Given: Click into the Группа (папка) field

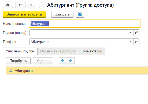Looking at the screenshot, I should point(79,33).
